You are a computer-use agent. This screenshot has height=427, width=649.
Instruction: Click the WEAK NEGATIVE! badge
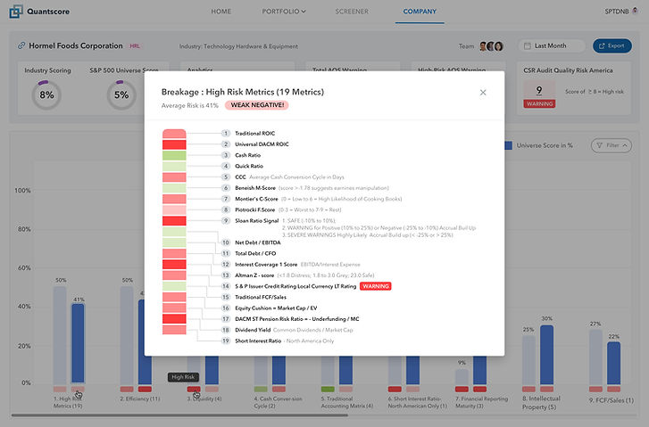257,105
